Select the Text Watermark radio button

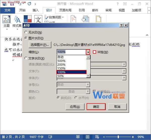(x=26, y=58)
